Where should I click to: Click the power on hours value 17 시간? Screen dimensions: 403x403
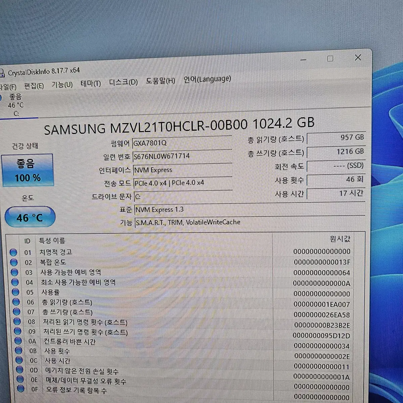click(x=336, y=193)
